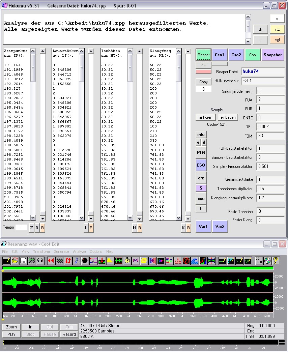Viewport: 288px width, 352px height.
Task: Click the yellow rsz button
Action: [278, 29]
